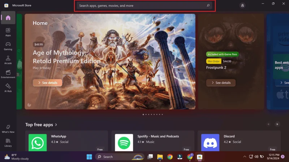Image resolution: width=289 pixels, height=162 pixels.
Task: Click the Included with Game Pass badge
Action: click(x=222, y=54)
